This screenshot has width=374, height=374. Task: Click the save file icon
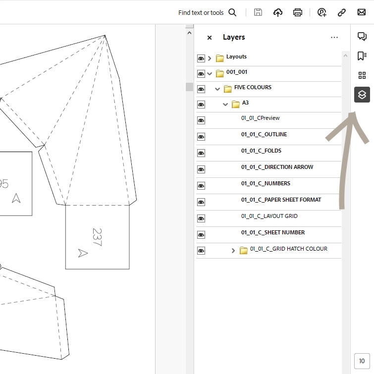[258, 12]
